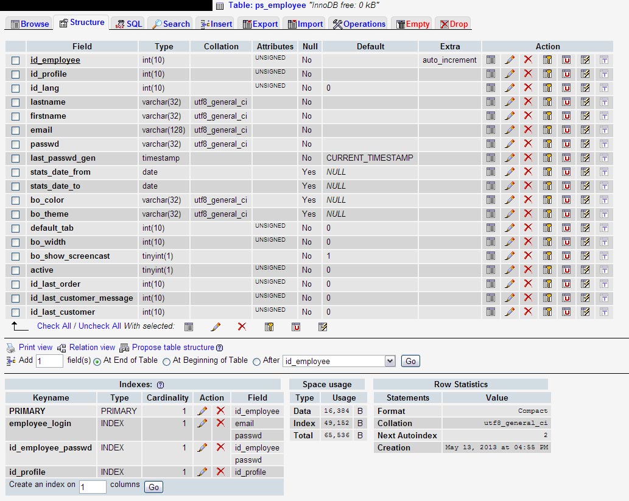This screenshot has width=629, height=501.
Task: Add index icon on bo_color row
Action: coord(585,200)
